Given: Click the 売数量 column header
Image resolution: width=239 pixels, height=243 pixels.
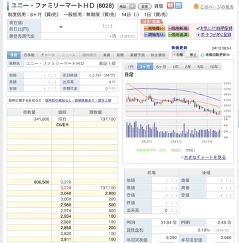Looking at the screenshot, I should (x=29, y=112).
